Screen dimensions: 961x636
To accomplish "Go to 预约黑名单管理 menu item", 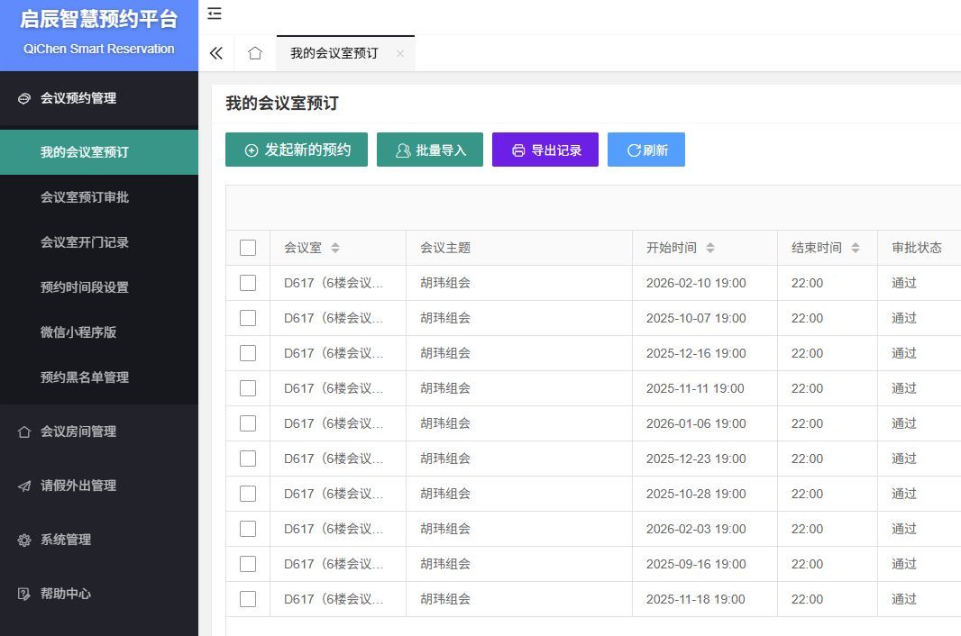I will tap(85, 377).
